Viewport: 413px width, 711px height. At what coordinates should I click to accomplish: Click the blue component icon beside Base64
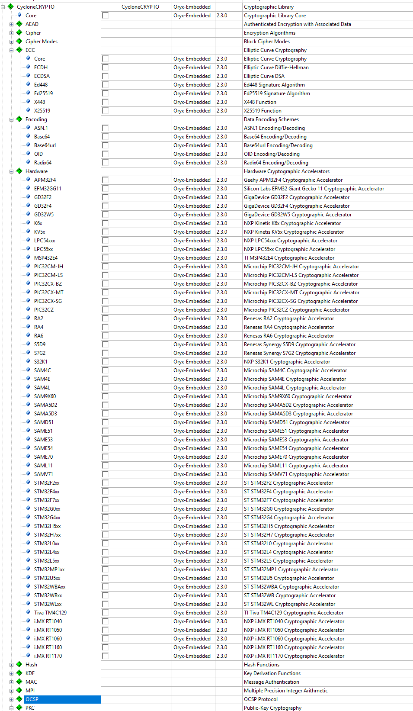click(x=28, y=136)
